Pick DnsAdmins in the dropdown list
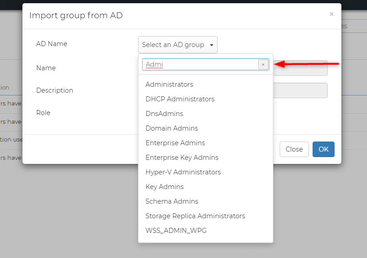This screenshot has height=258, width=367. pyautogui.click(x=164, y=114)
